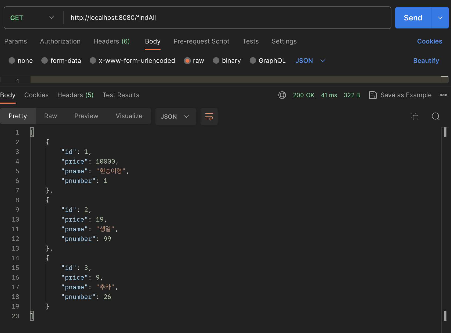Save response as example
451x333 pixels.
[400, 95]
